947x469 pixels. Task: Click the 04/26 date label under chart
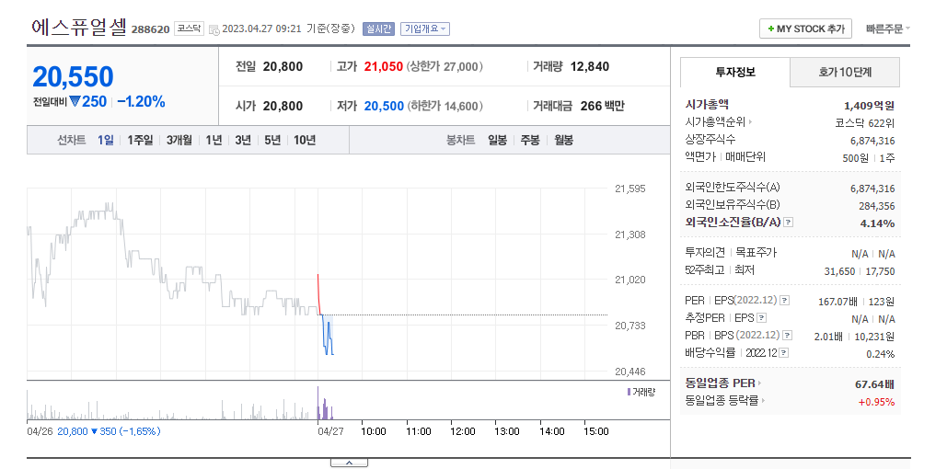40,431
